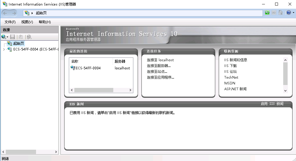Viewport: 296px width, 161px height.
Task: Open IIS 新闻和信息 link
Action: [236, 60]
